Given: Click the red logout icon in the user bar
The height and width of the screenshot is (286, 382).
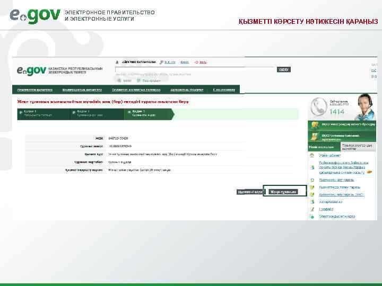Looking at the screenshot, I should (x=196, y=62).
